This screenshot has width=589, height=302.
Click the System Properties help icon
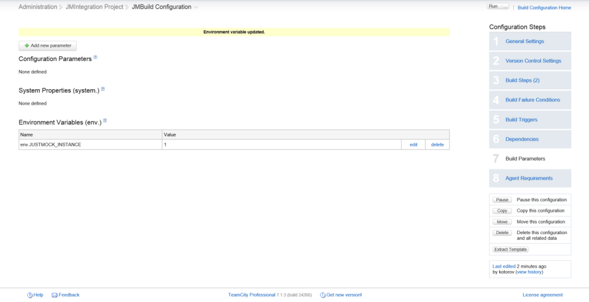coord(103,89)
